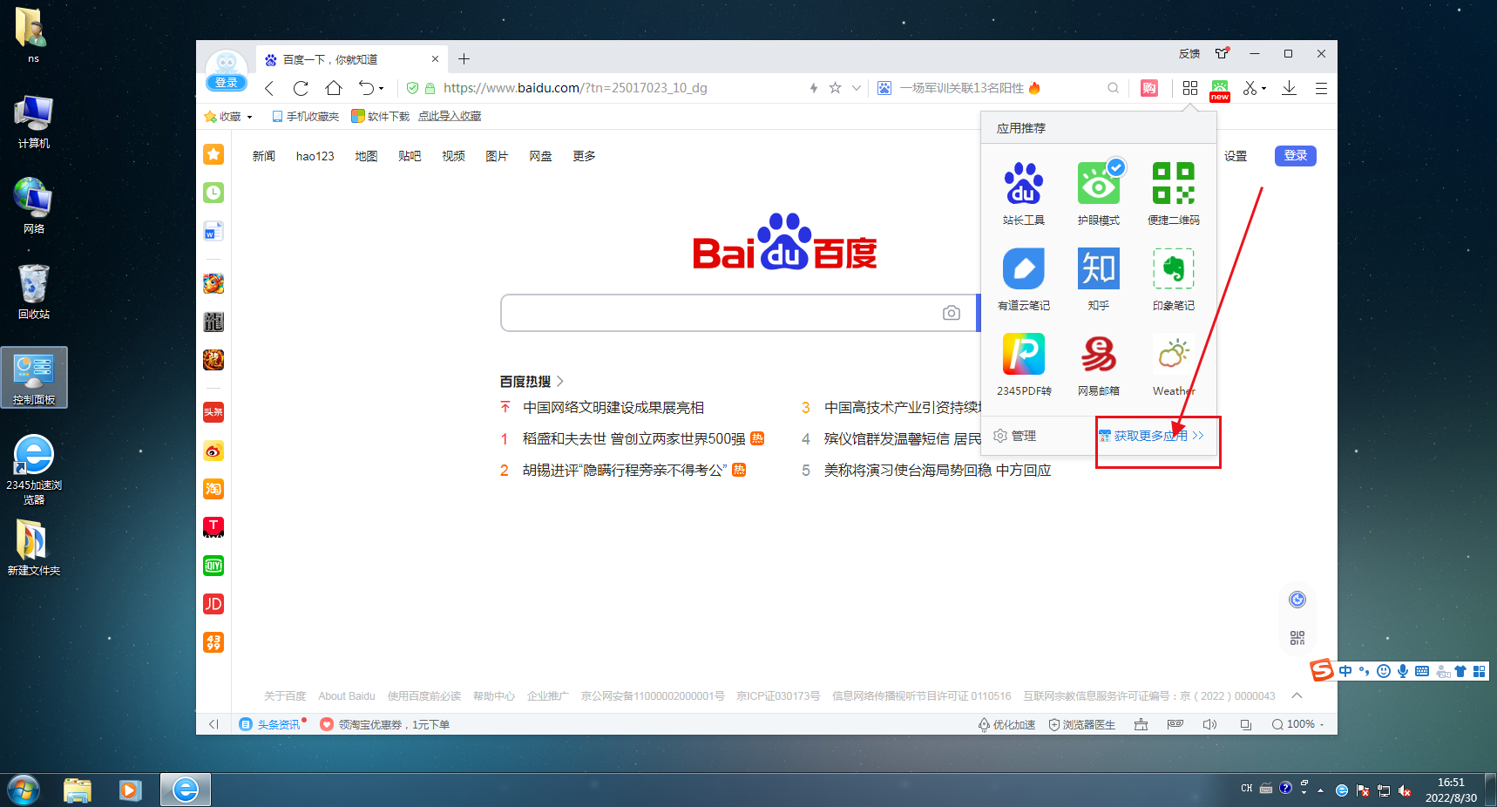
Task: Open the Windows Start button
Action: tap(24, 790)
